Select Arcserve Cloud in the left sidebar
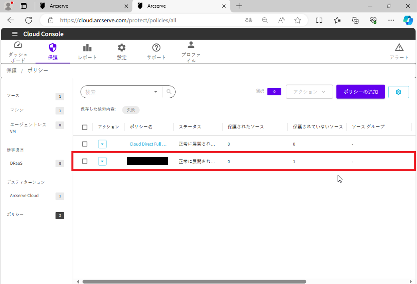The image size is (417, 284). (x=24, y=196)
